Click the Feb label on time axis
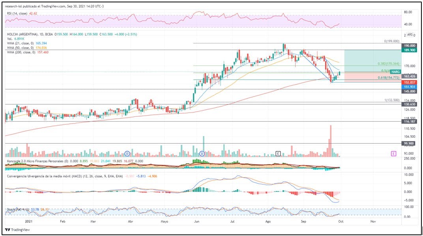The width and height of the screenshot is (423, 236). pyautogui.click(x=63, y=221)
